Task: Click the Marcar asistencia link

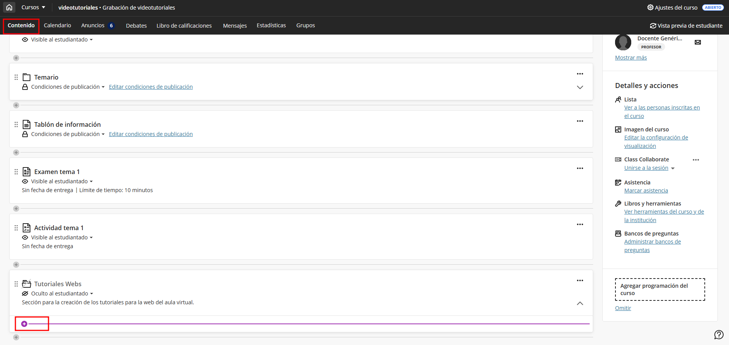Action: 646,191
